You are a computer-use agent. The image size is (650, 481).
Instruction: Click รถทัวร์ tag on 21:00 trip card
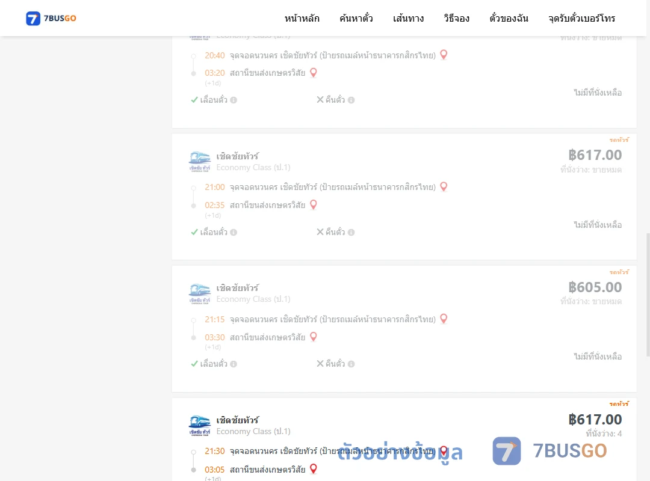619,140
